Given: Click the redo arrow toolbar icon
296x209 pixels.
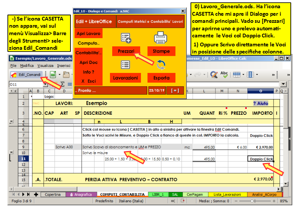Looking at the screenshot, I should pyautogui.click(x=198, y=74).
